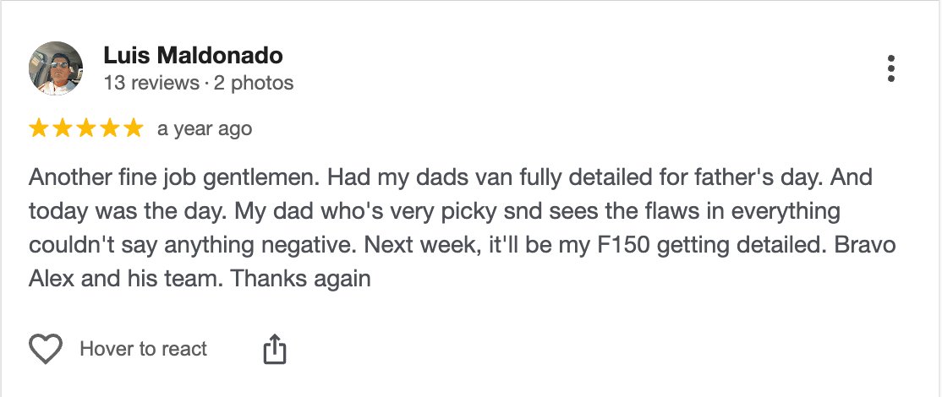Screen dimensions: 942x397
Task: Click the "2 photos" count text
Action: [x=254, y=83]
